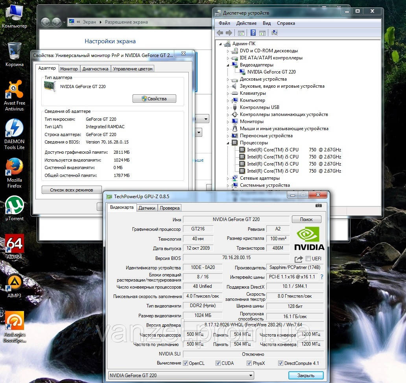Click the GPU-Z screenshot camera icon
The height and width of the screenshot is (383, 406).
(x=319, y=206)
